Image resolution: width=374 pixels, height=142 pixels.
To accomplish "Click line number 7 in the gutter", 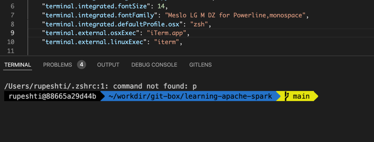I will (x=13, y=15).
